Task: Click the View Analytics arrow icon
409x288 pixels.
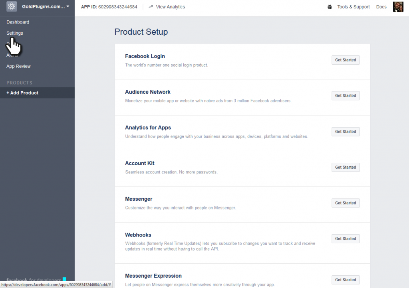Action: 151,6
